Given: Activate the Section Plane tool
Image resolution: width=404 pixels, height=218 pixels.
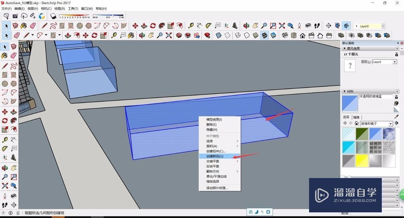Looking at the screenshot, I should coord(328,26).
